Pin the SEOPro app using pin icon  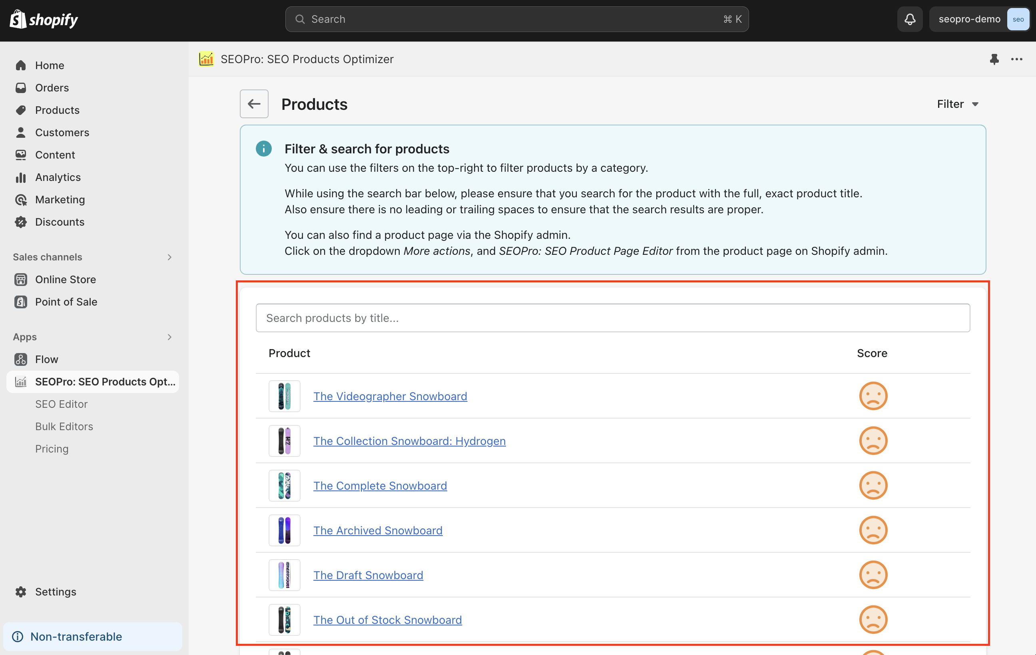click(994, 60)
